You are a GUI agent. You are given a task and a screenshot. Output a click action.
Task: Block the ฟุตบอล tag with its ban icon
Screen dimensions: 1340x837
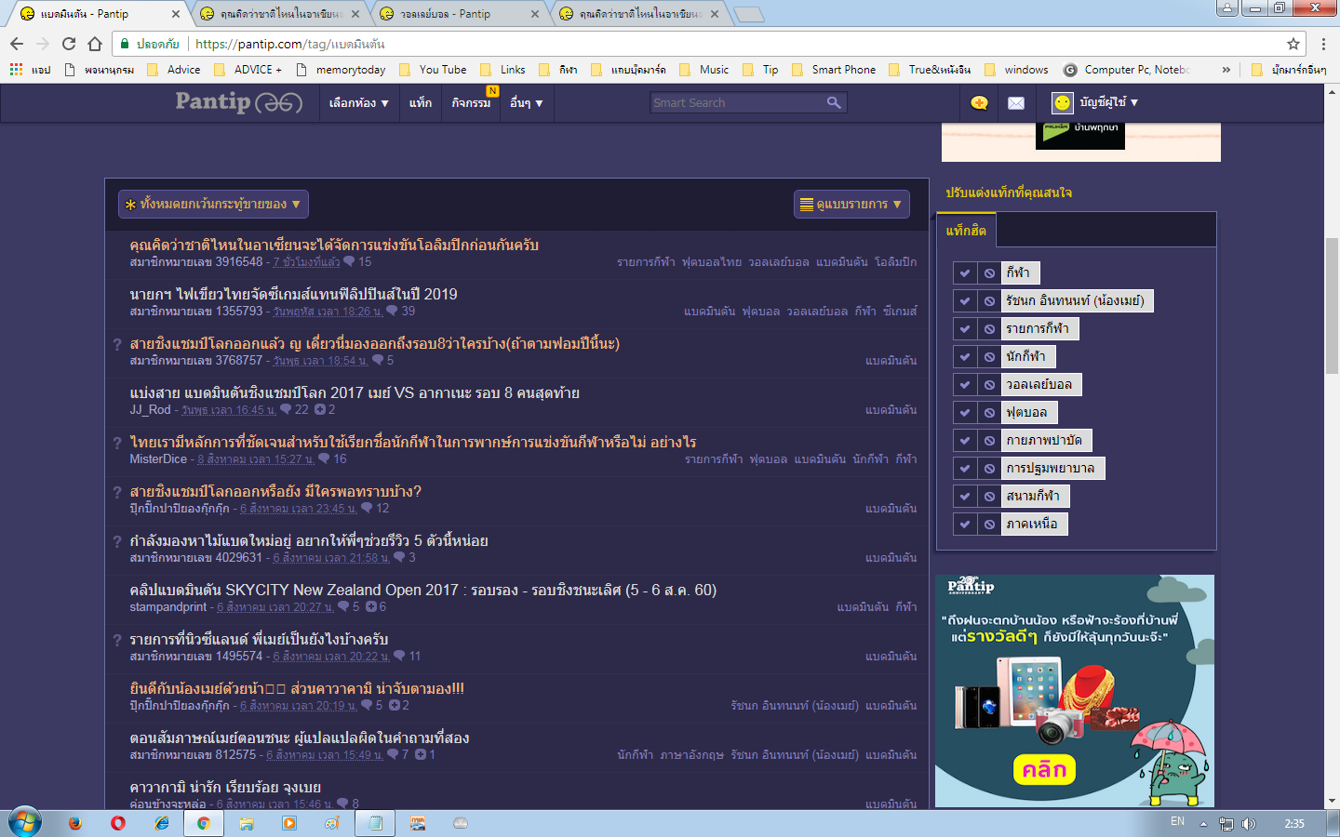coord(989,413)
